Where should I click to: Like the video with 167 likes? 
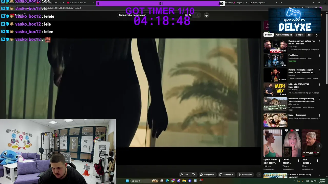pos(184,175)
